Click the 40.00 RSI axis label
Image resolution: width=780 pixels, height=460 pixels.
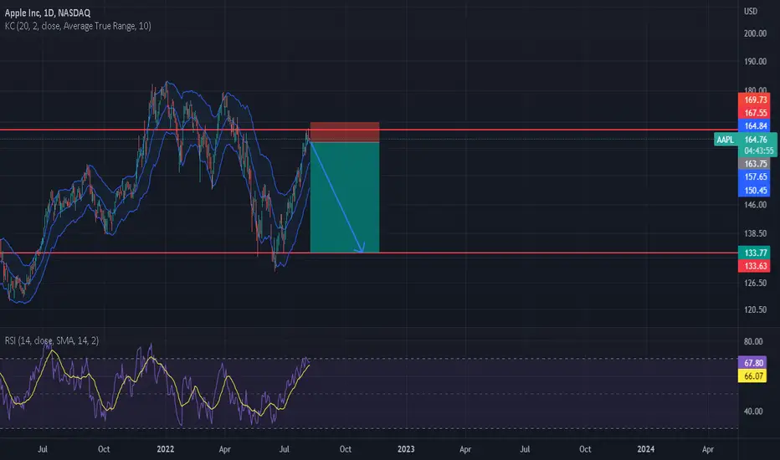tap(753, 411)
